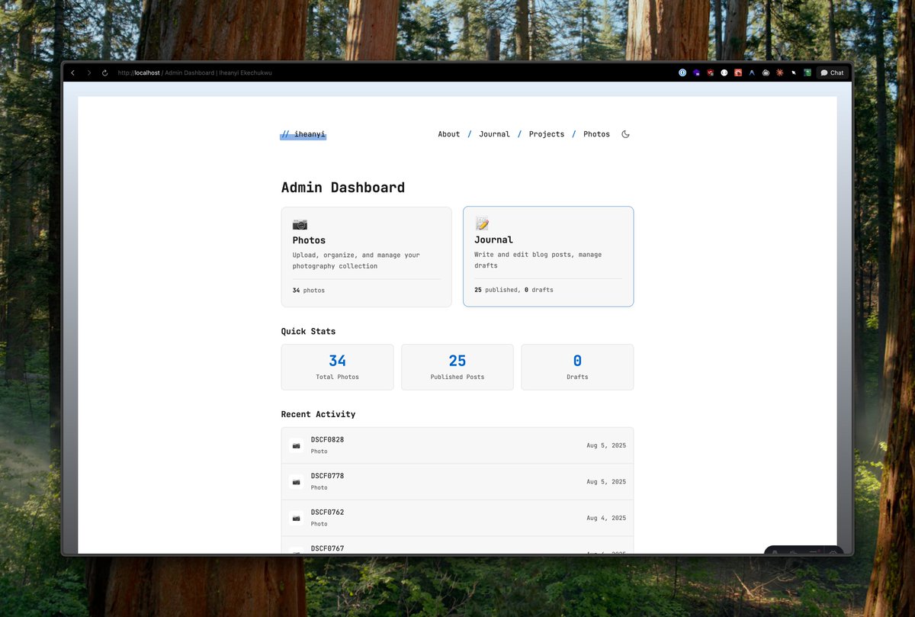Go back using the browser back arrow
This screenshot has height=617, width=915.
72,73
